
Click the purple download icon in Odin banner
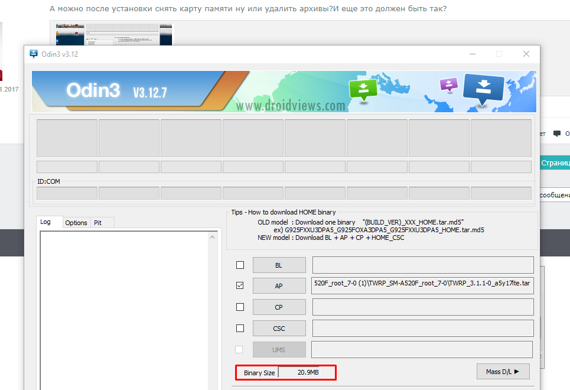449,84
